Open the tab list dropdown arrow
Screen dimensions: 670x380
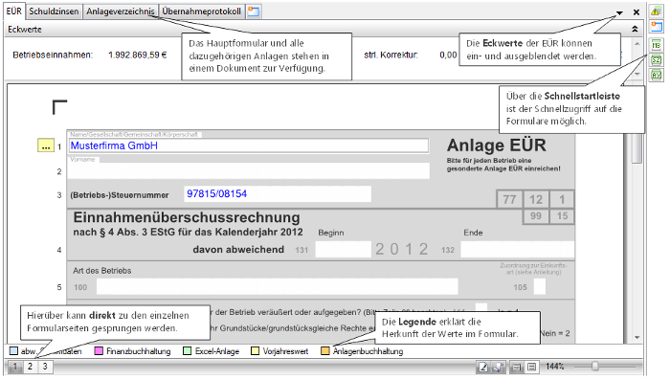[619, 12]
